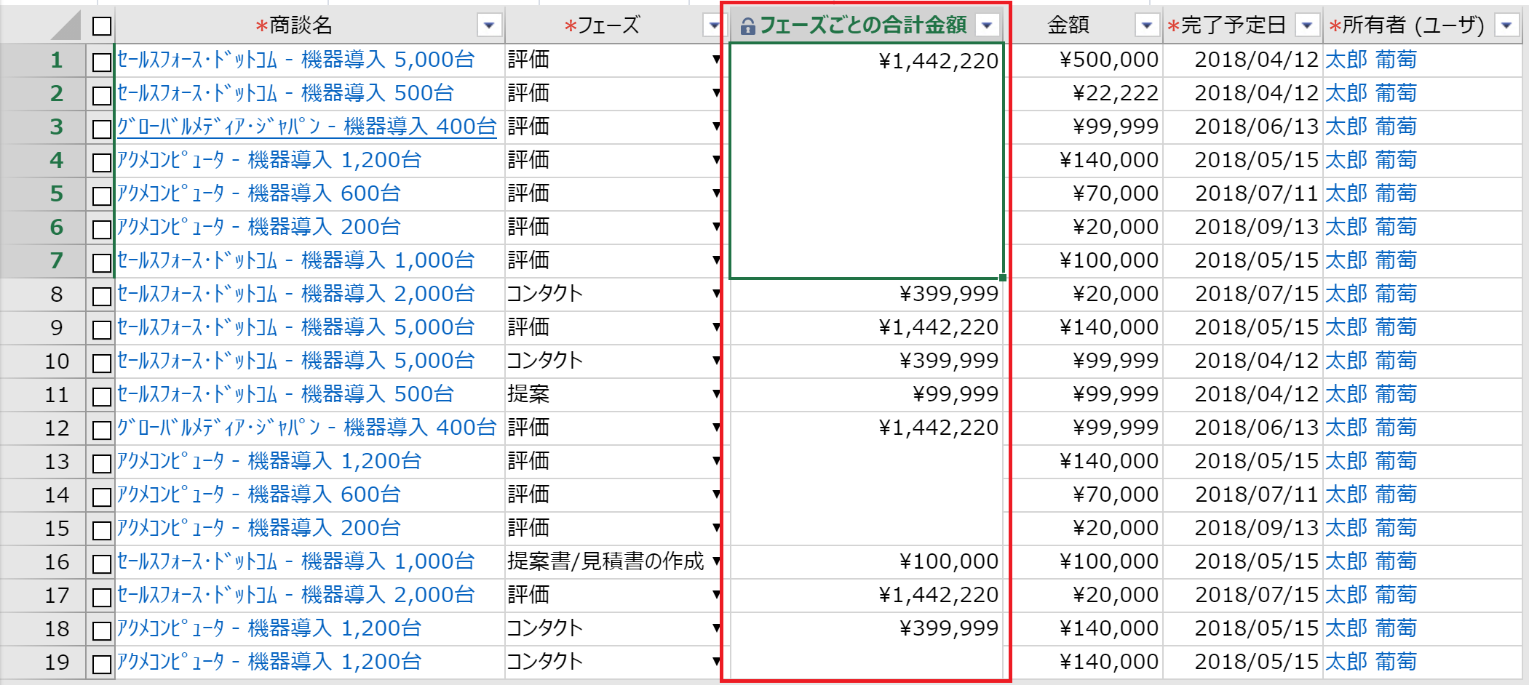Select the 2018/09/13 date cell in row 6

[1243, 228]
